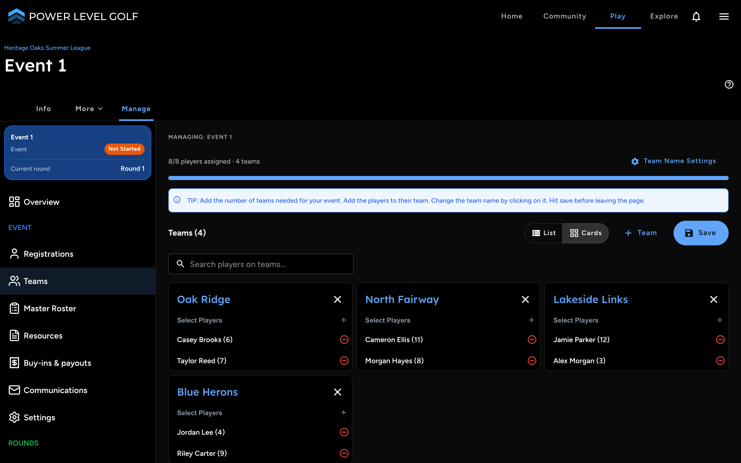
Task: Remove Jamie Parker from Lakeside Links
Action: point(720,340)
